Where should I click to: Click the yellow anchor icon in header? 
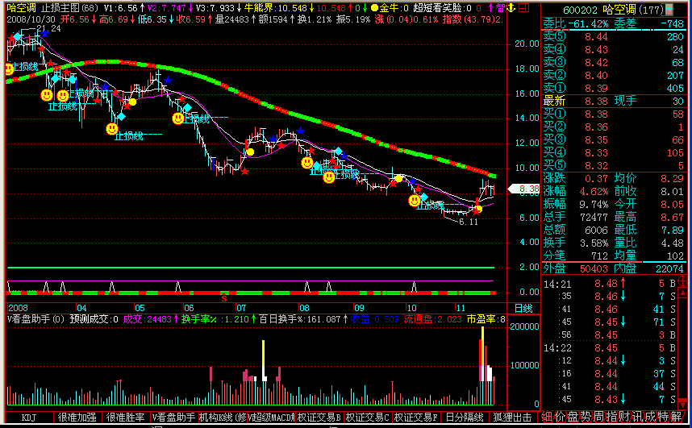click(511, 8)
